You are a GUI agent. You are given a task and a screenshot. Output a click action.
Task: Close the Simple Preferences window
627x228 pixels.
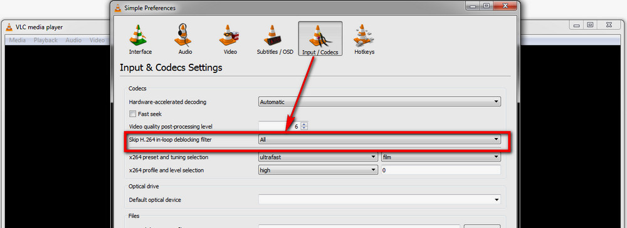tap(504, 6)
